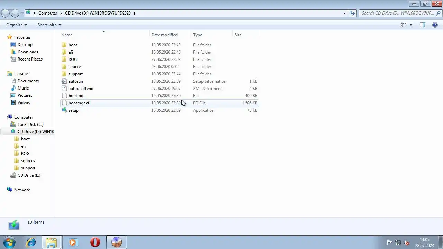
Task: Open the Music library
Action: pos(23,88)
